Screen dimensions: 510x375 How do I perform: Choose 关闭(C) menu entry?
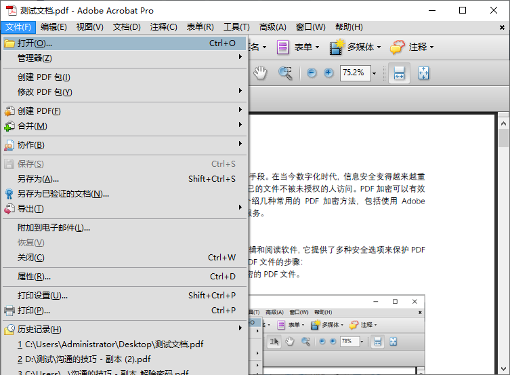pos(125,258)
